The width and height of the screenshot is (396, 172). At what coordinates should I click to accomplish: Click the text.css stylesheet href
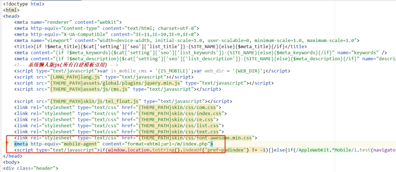(179, 132)
